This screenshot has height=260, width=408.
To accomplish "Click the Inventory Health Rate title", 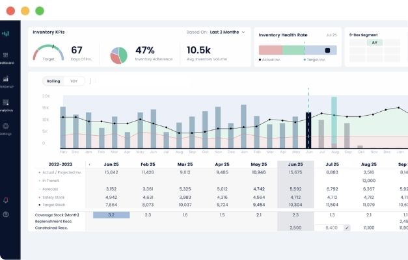I will click(x=283, y=35).
